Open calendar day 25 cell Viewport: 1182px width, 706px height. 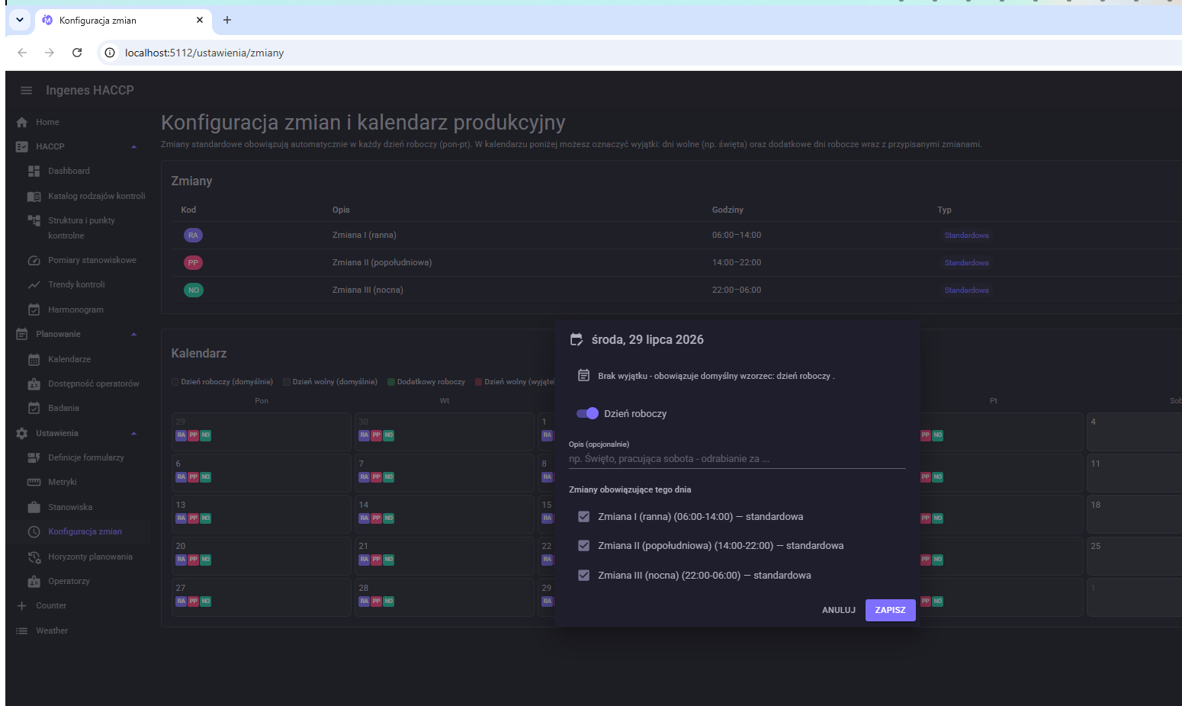pos(1134,555)
